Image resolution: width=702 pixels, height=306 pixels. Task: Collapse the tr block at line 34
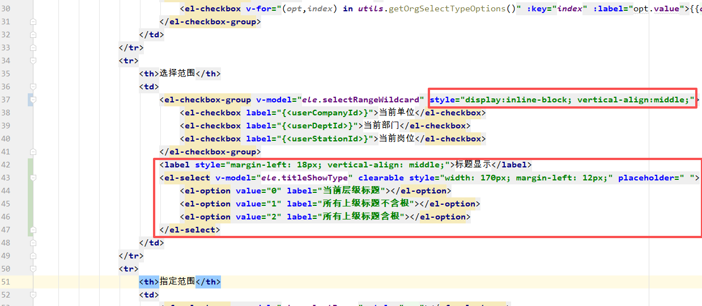coord(33,61)
